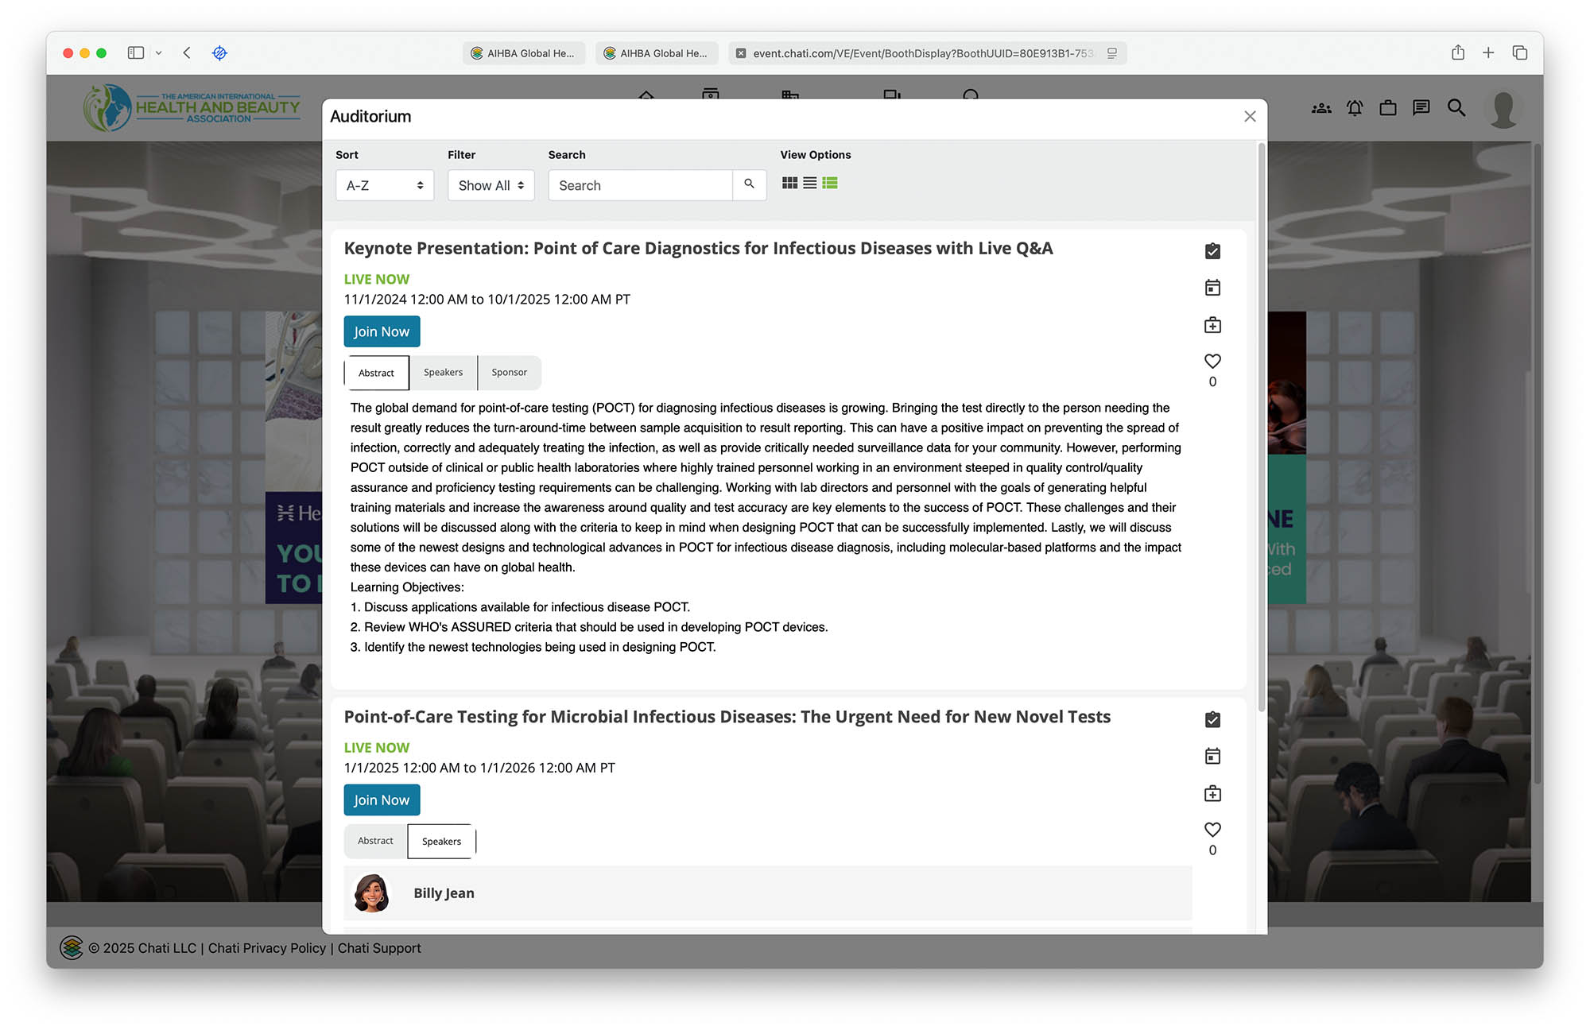This screenshot has height=1030, width=1590.
Task: Add Keynote session to briefcase
Action: pyautogui.click(x=1212, y=325)
